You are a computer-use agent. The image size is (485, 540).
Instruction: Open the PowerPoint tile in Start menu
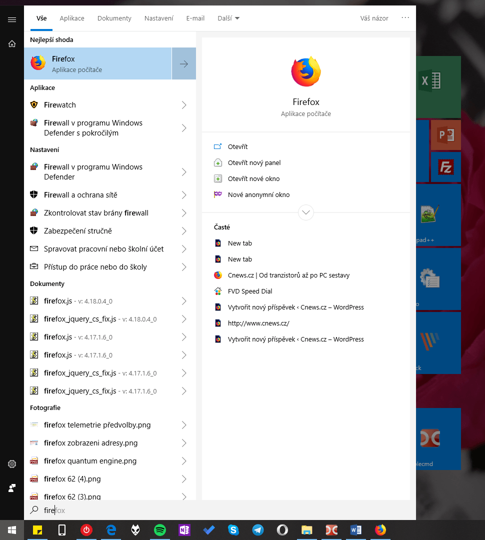pyautogui.click(x=446, y=134)
